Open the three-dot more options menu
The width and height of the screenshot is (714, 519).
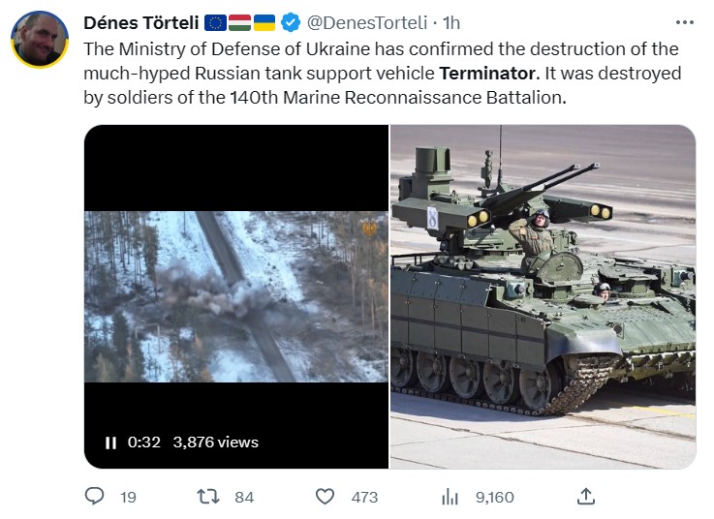[683, 22]
